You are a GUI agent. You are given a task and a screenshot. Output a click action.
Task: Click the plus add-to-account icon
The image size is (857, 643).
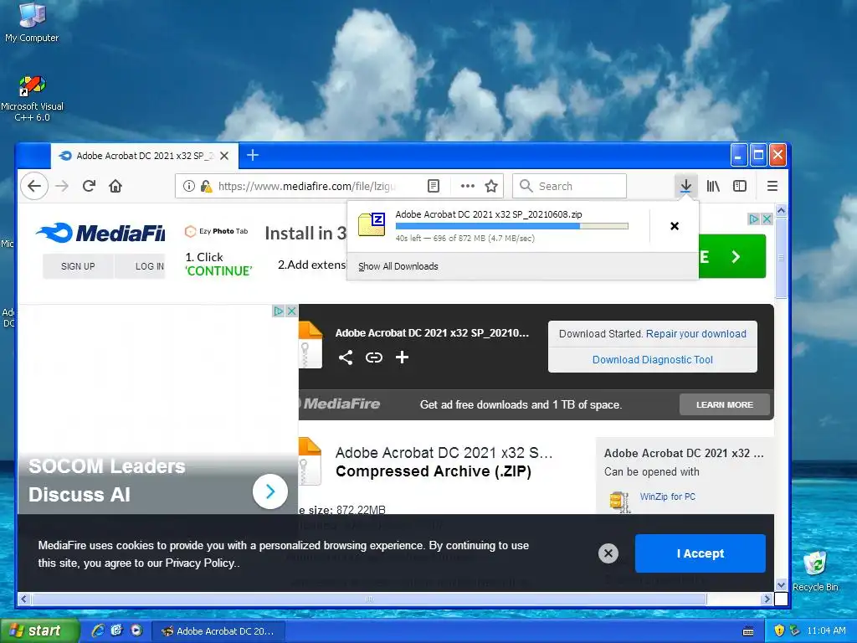pos(403,357)
